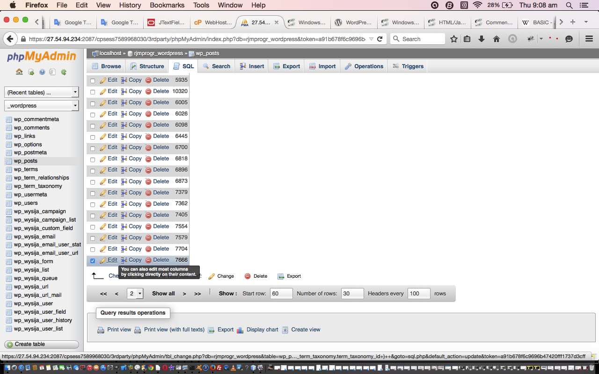599x374 pixels.
Task: Click the Firefox bookmark star icon
Action: (x=453, y=39)
